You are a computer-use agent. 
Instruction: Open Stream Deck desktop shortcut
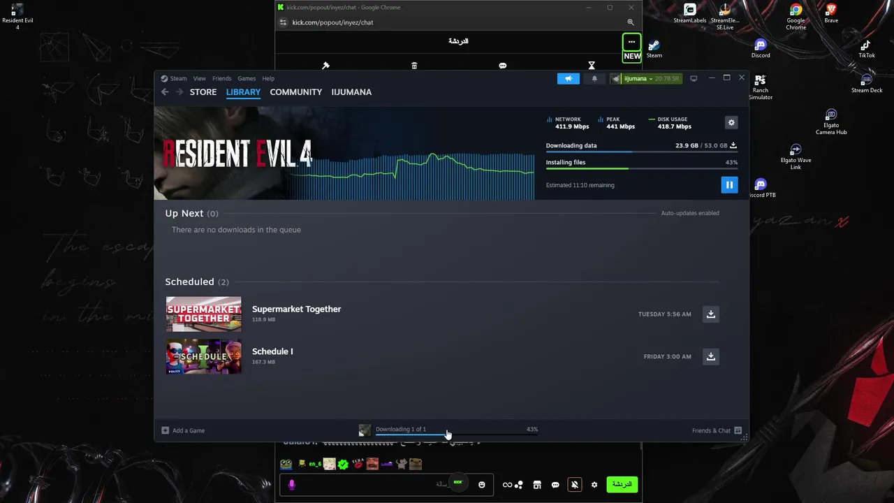pyautogui.click(x=867, y=83)
